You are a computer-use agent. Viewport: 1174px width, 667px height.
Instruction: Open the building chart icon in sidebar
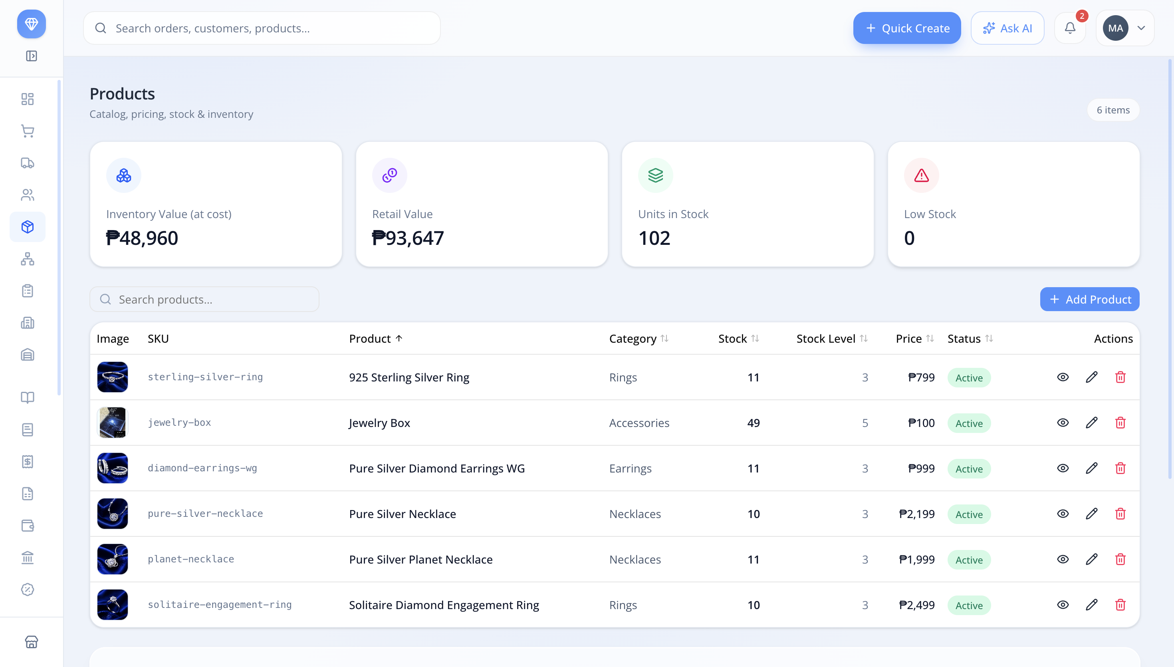pos(28,323)
